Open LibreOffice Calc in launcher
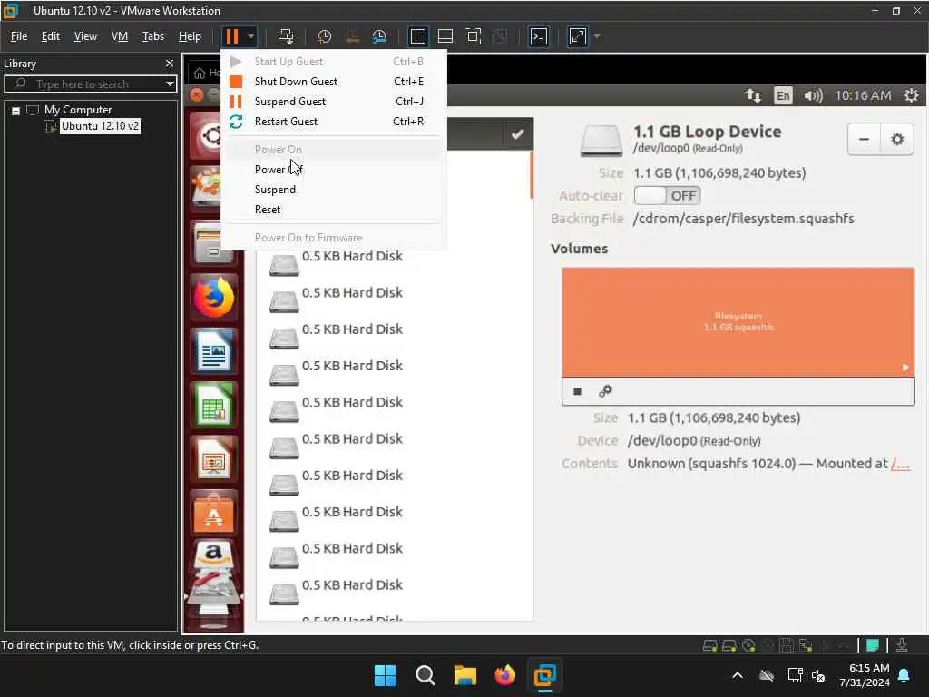Screen dimensions: 929x697 click(214, 406)
